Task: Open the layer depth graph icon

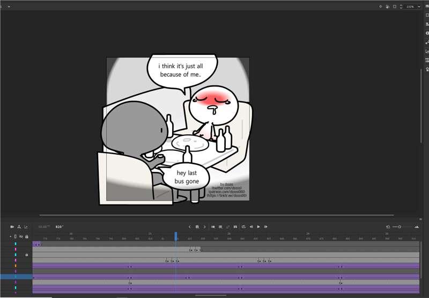Action: 26,227
